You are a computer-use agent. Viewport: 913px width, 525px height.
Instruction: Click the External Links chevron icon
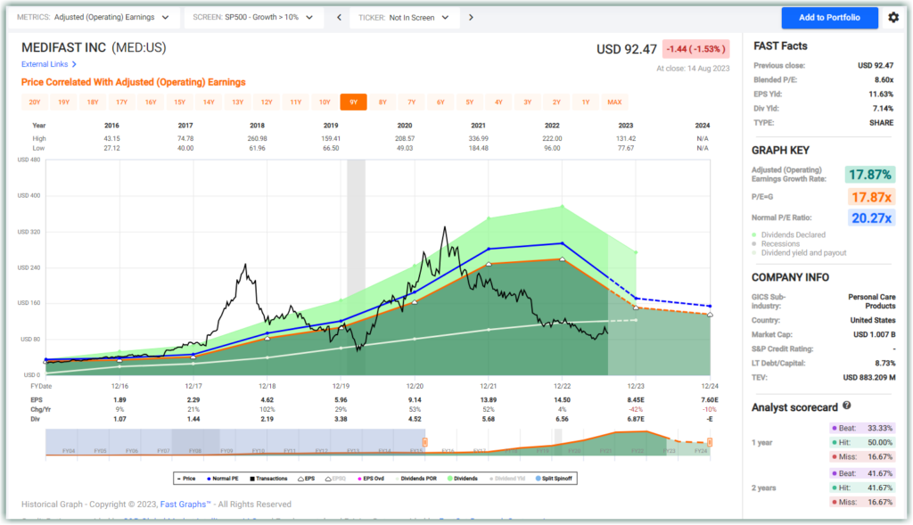[74, 64]
